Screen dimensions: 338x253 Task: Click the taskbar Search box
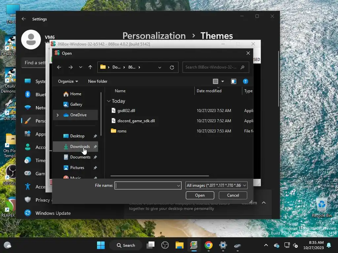pos(126,245)
